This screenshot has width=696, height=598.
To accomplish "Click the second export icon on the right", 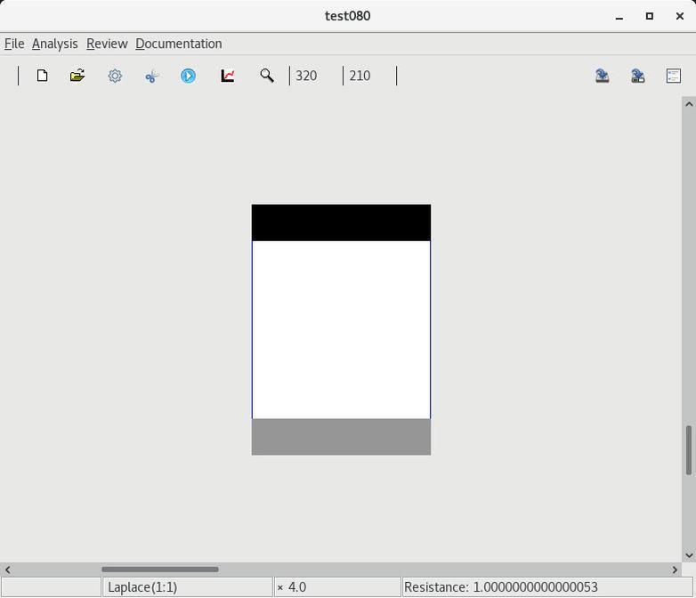I will (x=638, y=76).
